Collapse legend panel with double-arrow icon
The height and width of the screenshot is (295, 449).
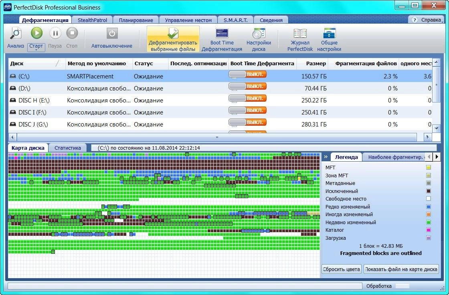point(326,157)
